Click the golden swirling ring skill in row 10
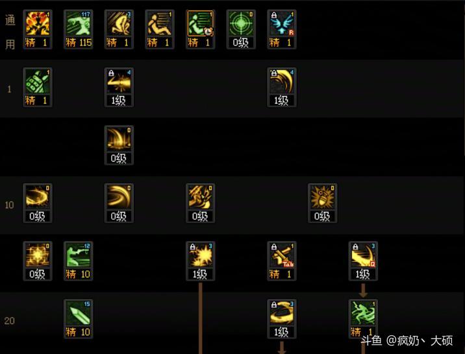The width and height of the screenshot is (465, 354). [38, 203]
